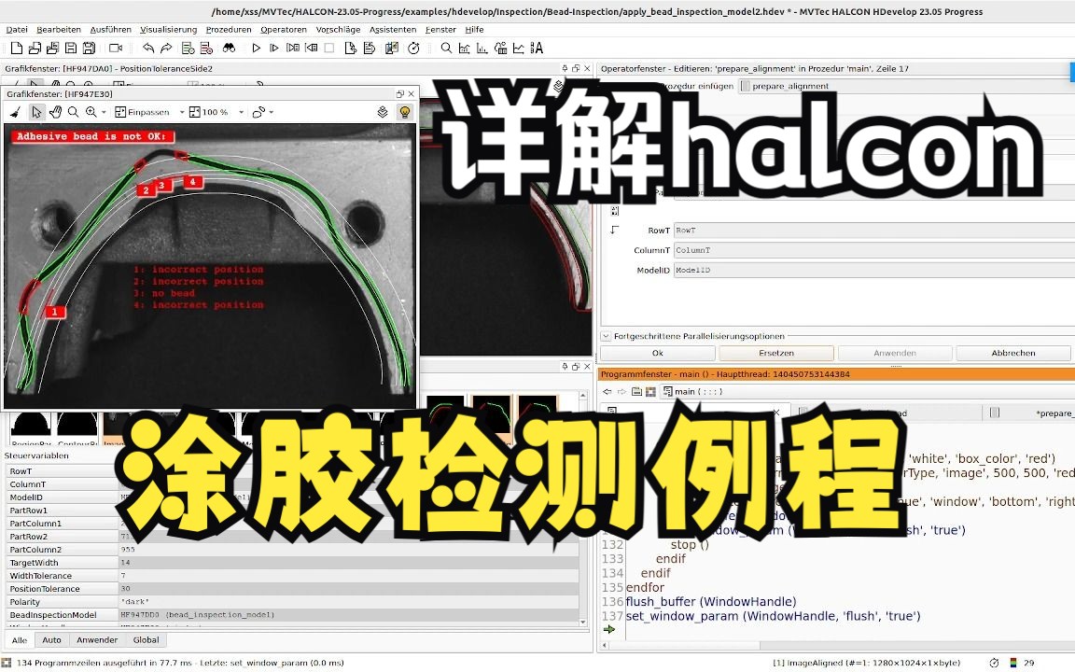Open the 100% zoom level dropdown
The image size is (1075, 672).
[x=241, y=111]
